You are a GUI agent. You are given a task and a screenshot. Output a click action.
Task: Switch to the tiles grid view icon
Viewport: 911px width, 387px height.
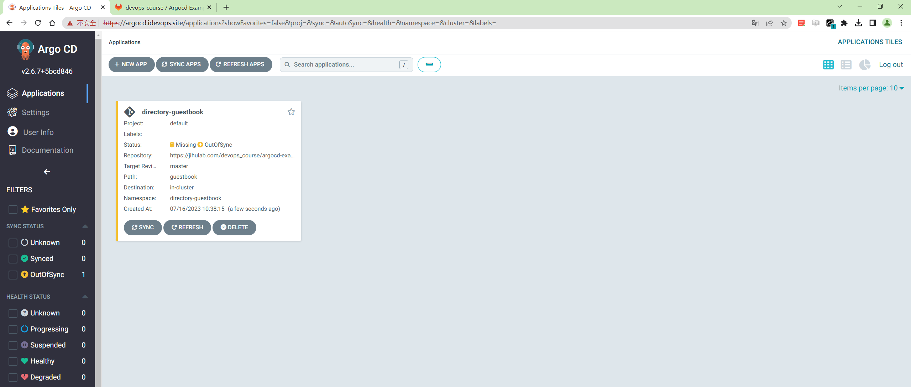click(828, 65)
